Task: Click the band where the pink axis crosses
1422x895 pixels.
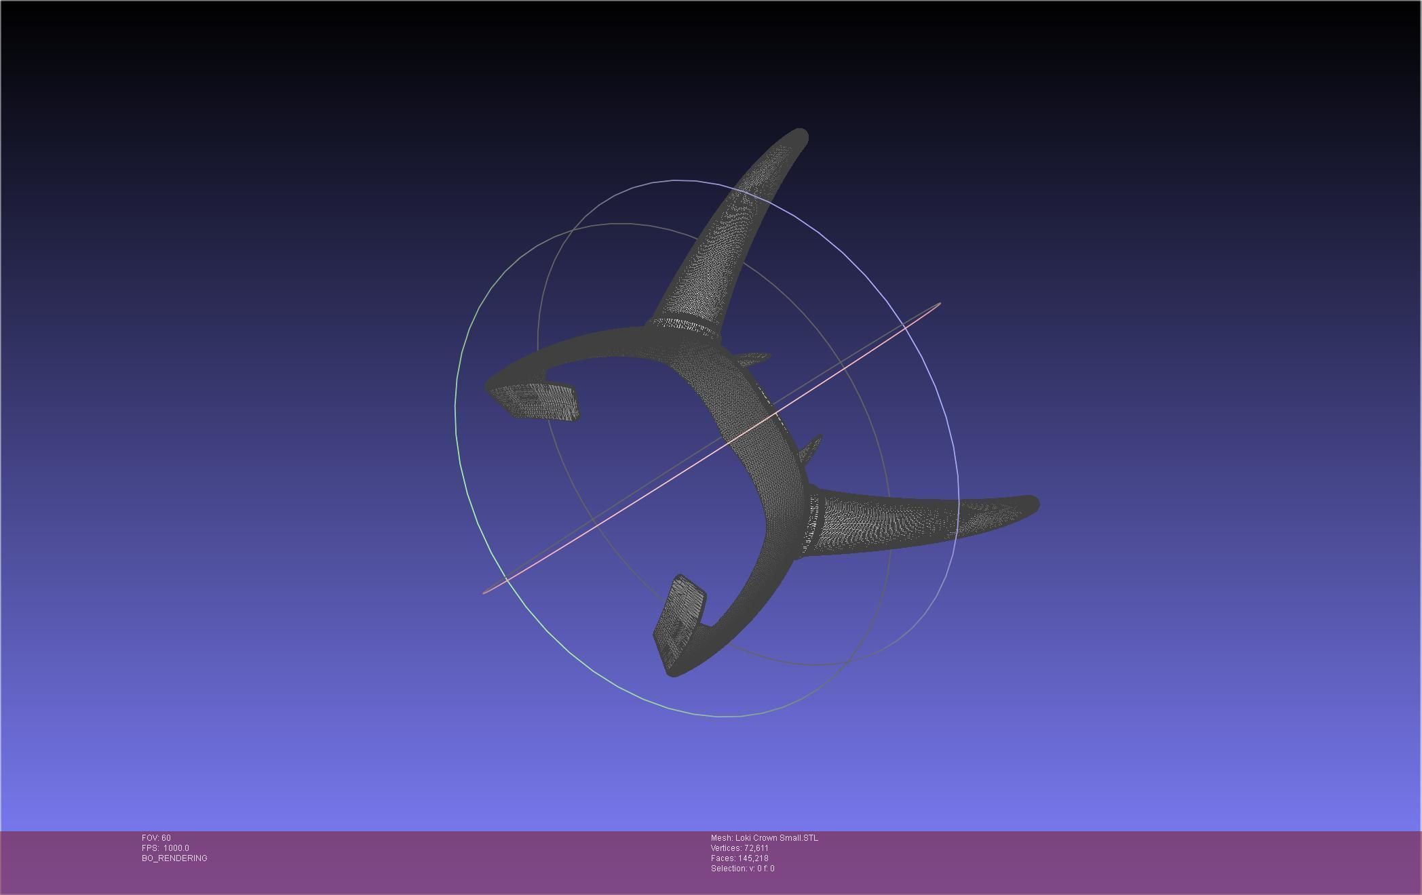Action: tap(752, 429)
